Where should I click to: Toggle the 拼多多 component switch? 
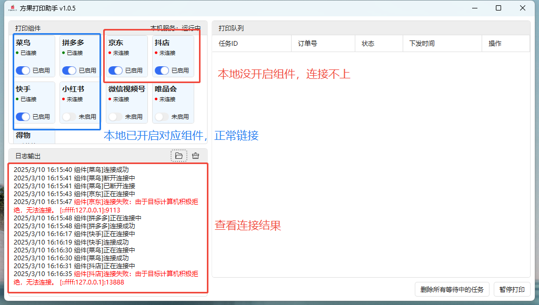coord(69,70)
